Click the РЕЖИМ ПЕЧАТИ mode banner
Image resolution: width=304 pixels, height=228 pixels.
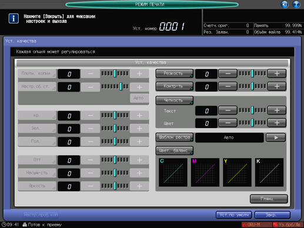tap(152, 4)
